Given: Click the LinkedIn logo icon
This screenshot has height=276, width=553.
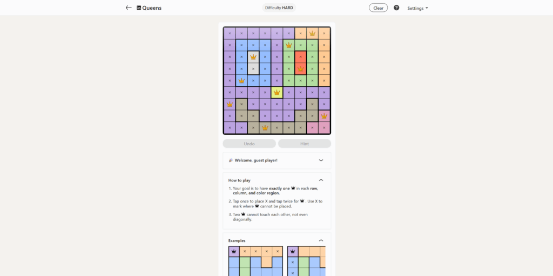Looking at the screenshot, I should (139, 8).
